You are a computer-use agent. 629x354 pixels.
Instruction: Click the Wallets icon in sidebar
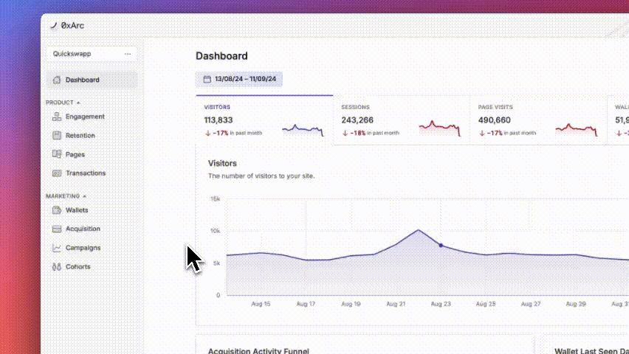pos(57,210)
